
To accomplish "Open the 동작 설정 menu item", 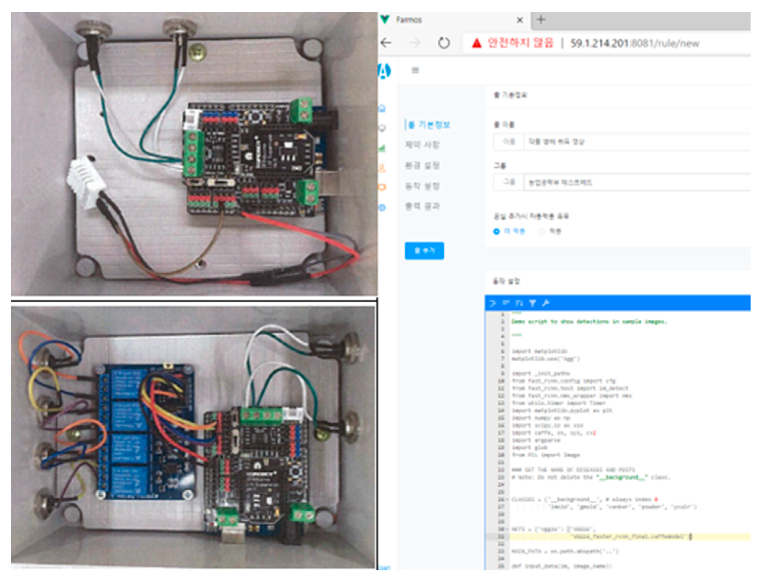I will click(422, 186).
